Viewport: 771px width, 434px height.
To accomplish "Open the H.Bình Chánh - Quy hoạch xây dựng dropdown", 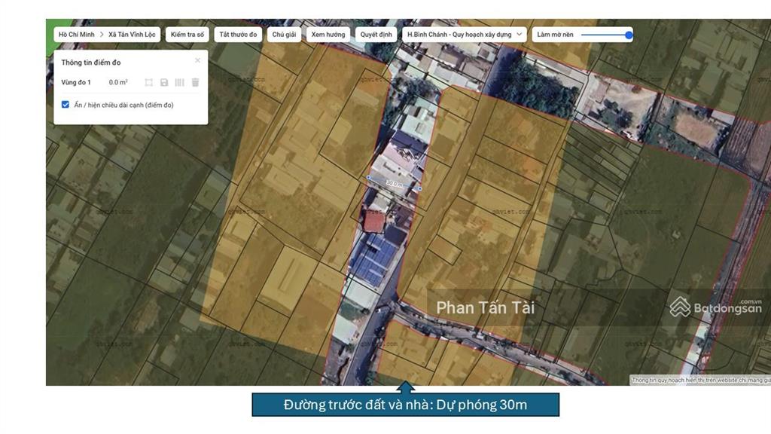I will pos(464,35).
